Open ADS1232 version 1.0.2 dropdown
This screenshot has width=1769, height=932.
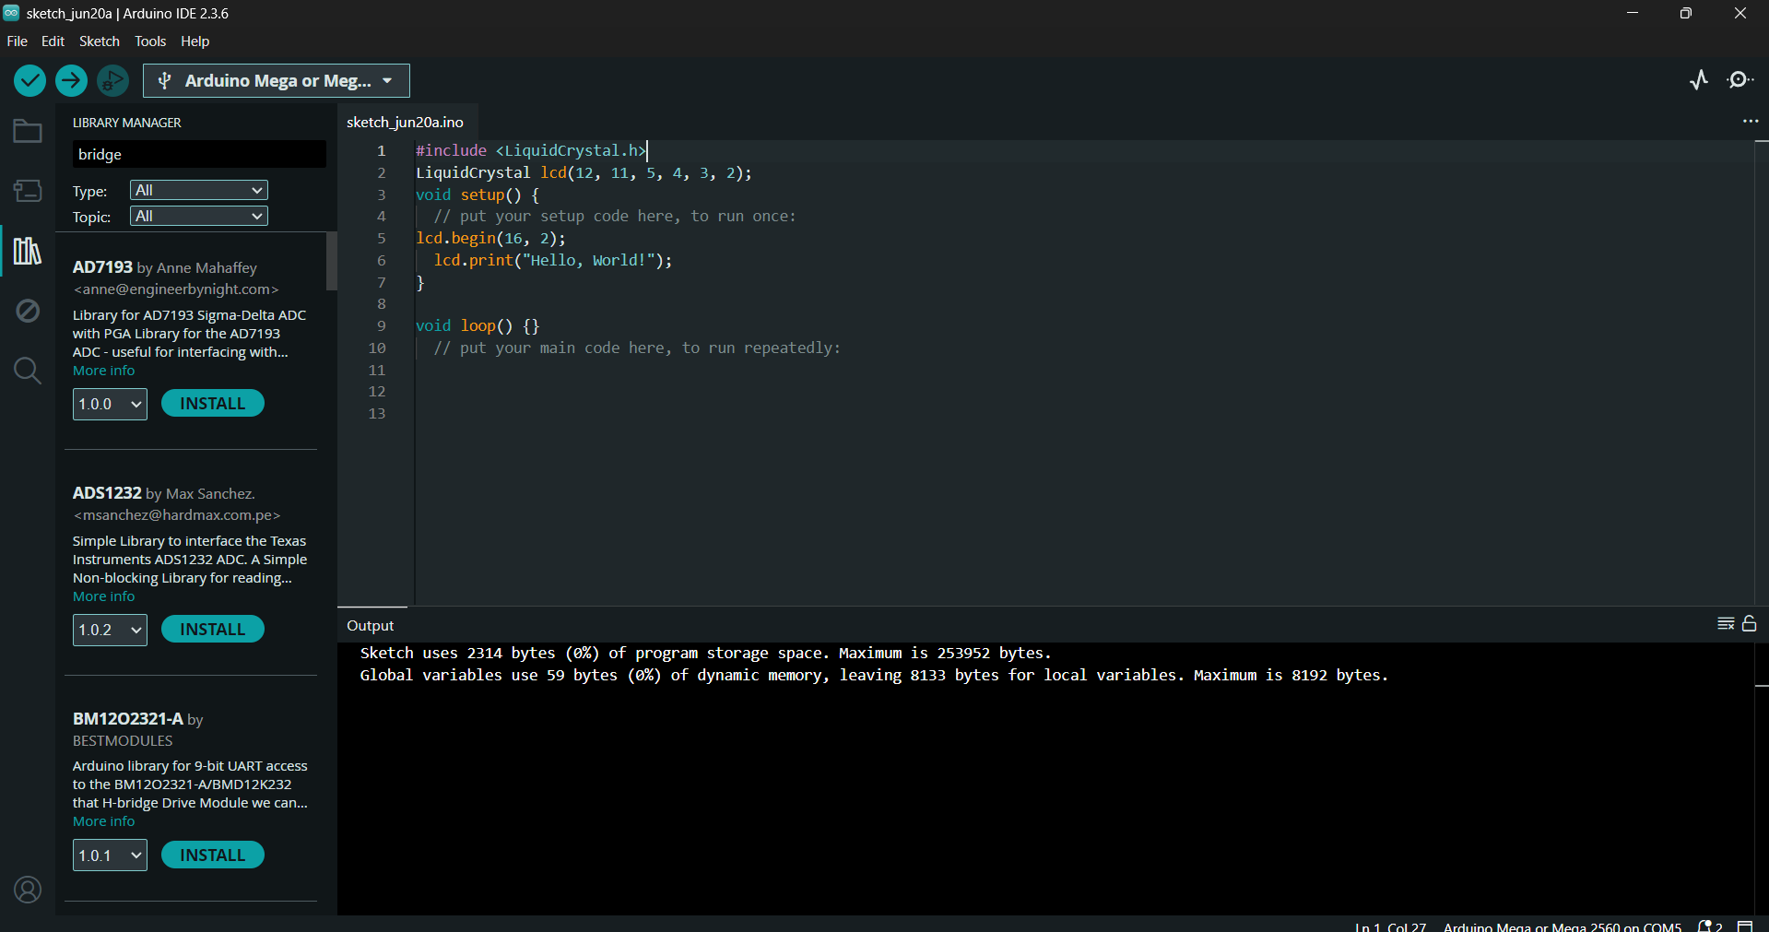click(x=110, y=630)
